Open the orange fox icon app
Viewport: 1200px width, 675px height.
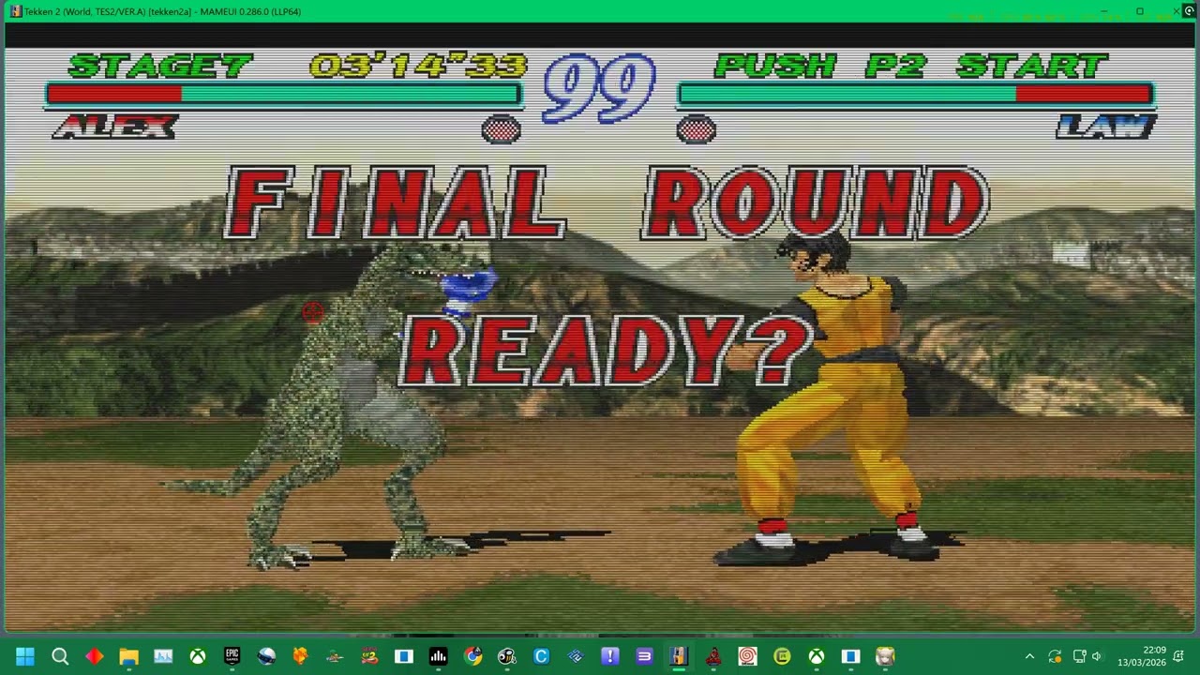click(x=300, y=656)
